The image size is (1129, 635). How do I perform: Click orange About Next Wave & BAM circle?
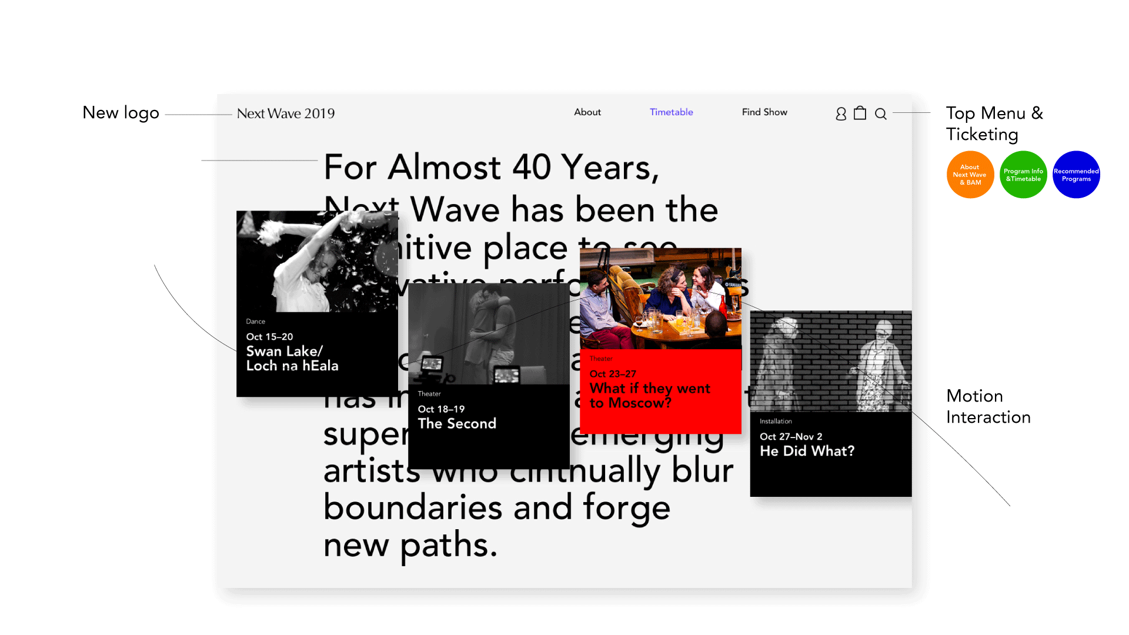click(x=970, y=175)
